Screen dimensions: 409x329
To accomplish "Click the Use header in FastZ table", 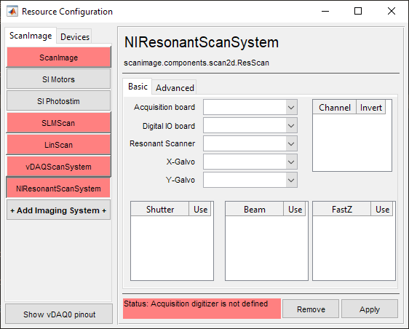I will pyautogui.click(x=382, y=209).
